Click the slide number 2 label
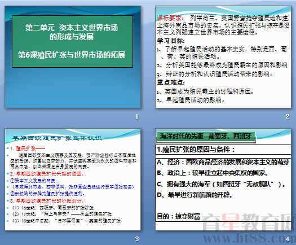Screen dimensions: 296x245 pos(288,116)
